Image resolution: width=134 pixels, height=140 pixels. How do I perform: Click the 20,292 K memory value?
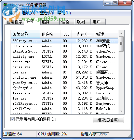coord(84,72)
